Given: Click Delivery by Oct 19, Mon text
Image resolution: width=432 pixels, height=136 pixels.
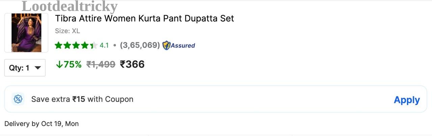Looking at the screenshot, I should point(42,124).
